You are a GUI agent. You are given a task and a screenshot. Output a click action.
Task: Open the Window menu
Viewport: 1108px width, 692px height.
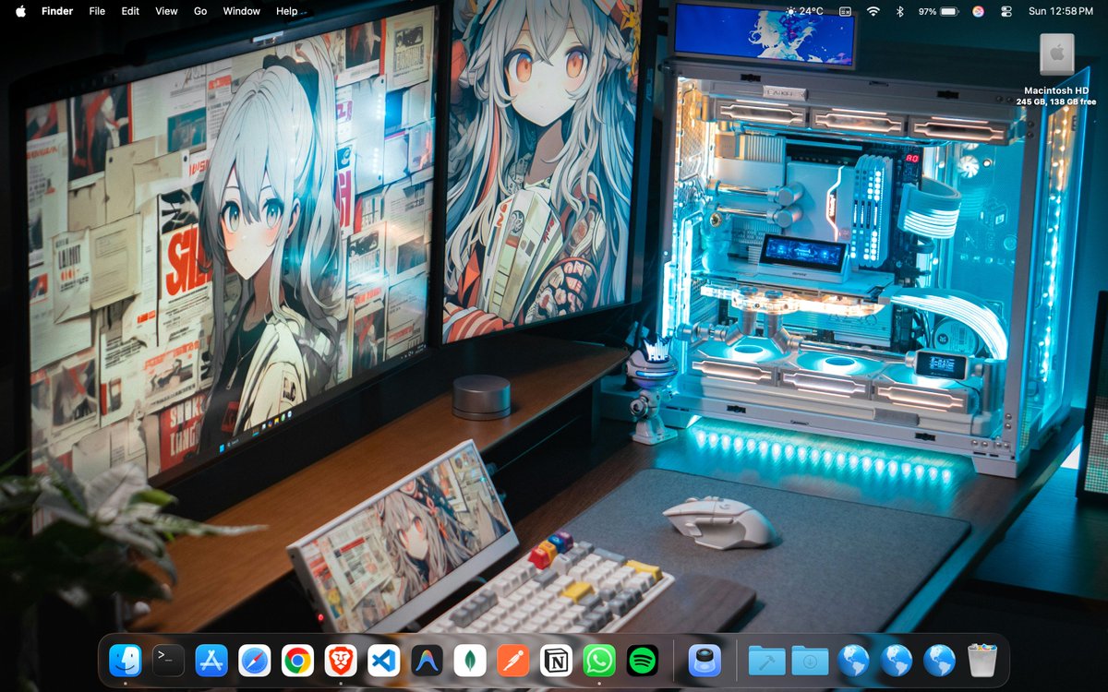[242, 11]
